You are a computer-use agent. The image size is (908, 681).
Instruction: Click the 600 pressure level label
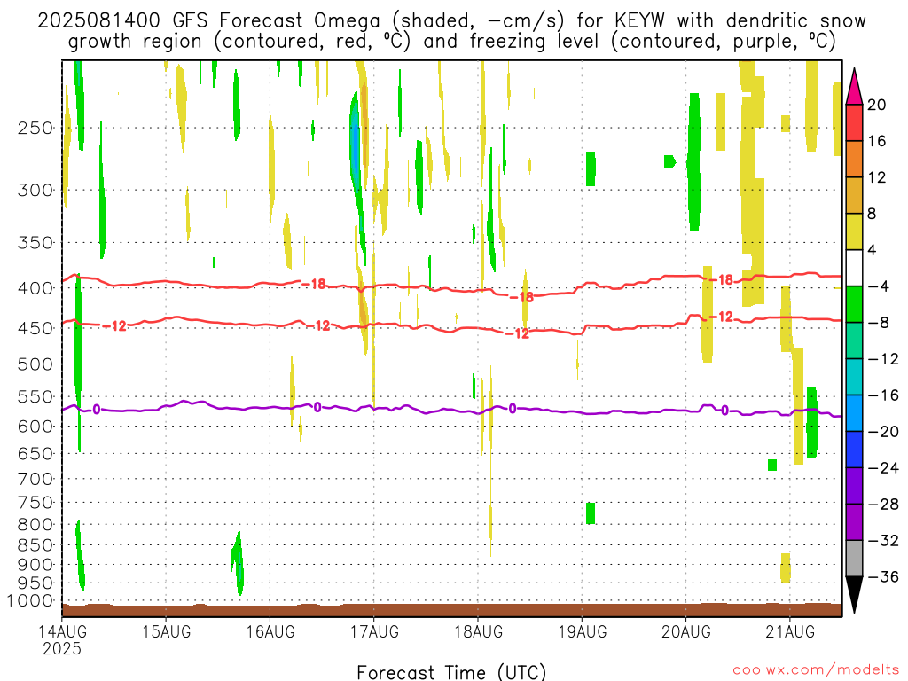[35, 427]
